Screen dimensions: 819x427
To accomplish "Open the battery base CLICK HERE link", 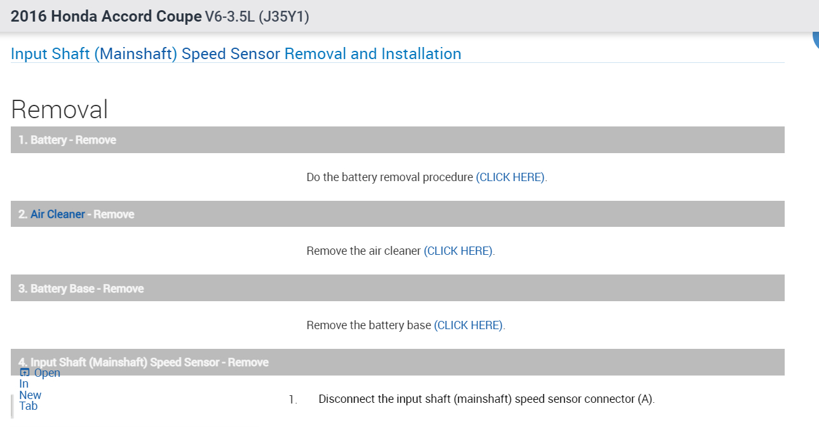I will [x=468, y=325].
